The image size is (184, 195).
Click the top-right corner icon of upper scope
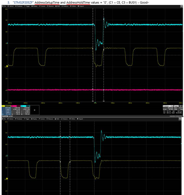click(181, 6)
